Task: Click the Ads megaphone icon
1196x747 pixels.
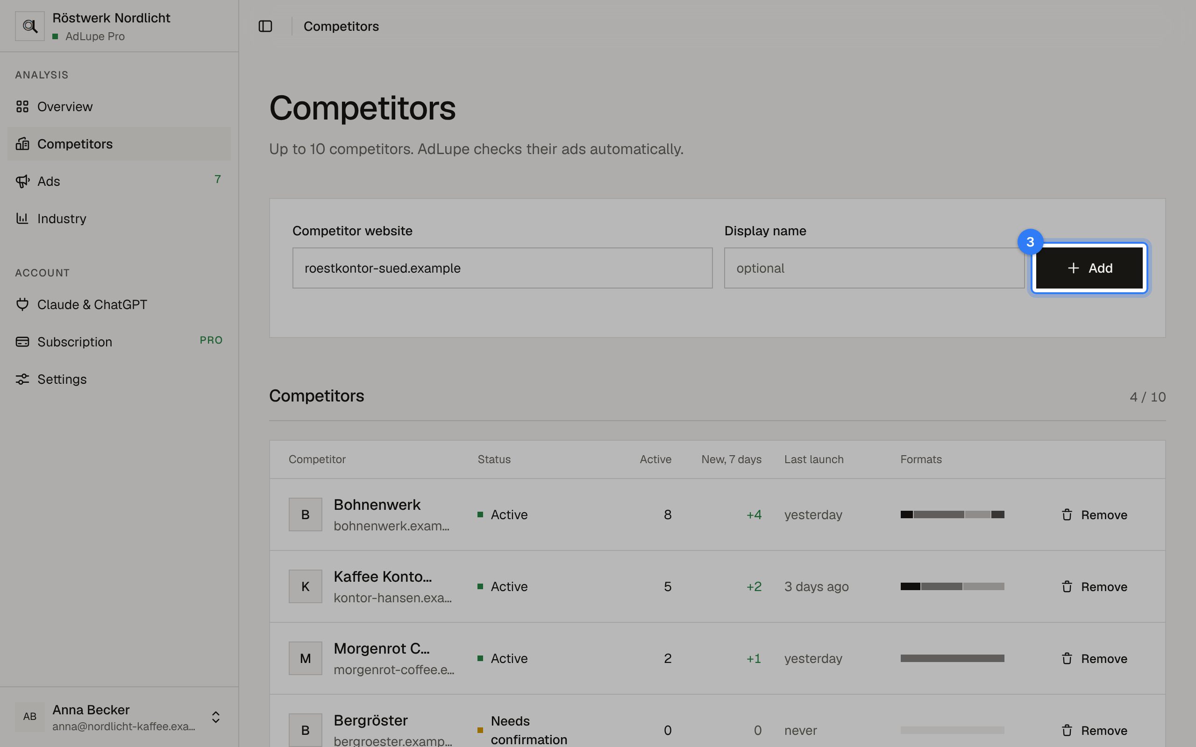Action: [x=22, y=181]
